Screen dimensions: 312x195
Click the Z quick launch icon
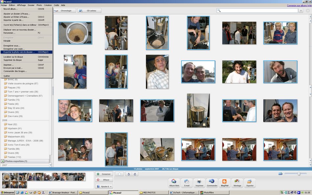43,192
